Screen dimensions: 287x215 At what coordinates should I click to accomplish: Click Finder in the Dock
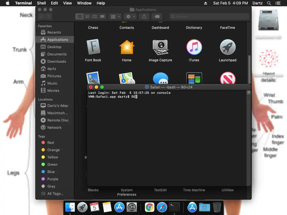pos(70,207)
